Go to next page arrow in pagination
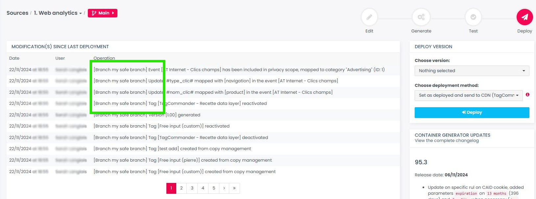The height and width of the screenshot is (199, 536). (224, 188)
